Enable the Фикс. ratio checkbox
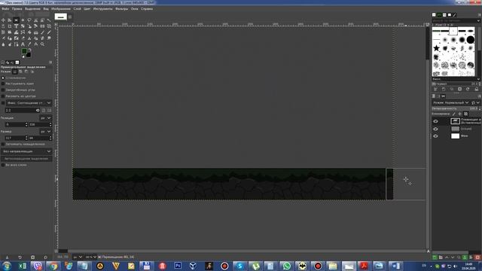The height and width of the screenshot is (271, 482). [x=3, y=103]
